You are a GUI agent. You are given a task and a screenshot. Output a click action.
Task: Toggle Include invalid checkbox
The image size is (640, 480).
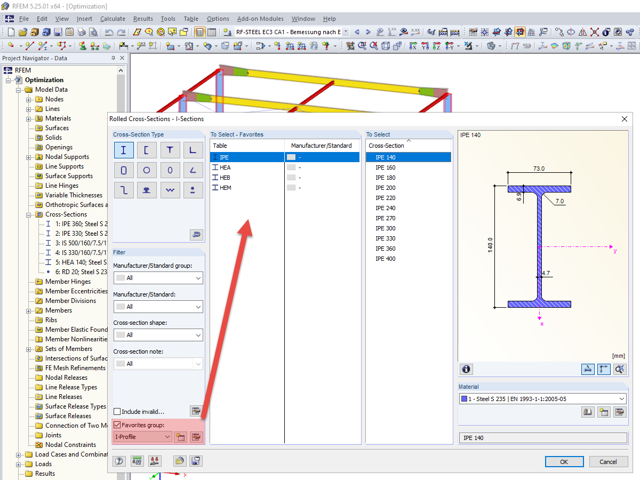117,412
